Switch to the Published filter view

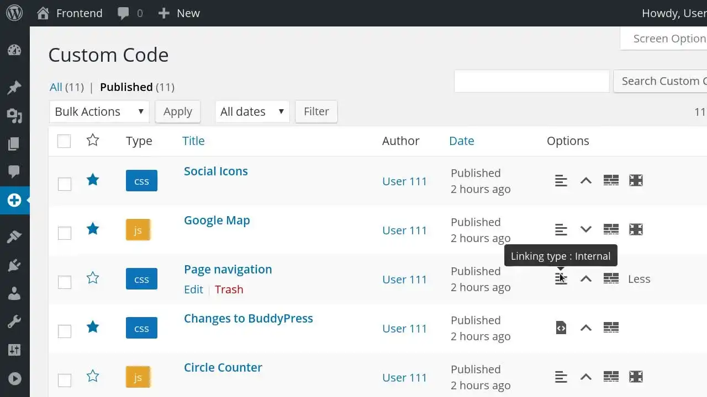point(126,87)
